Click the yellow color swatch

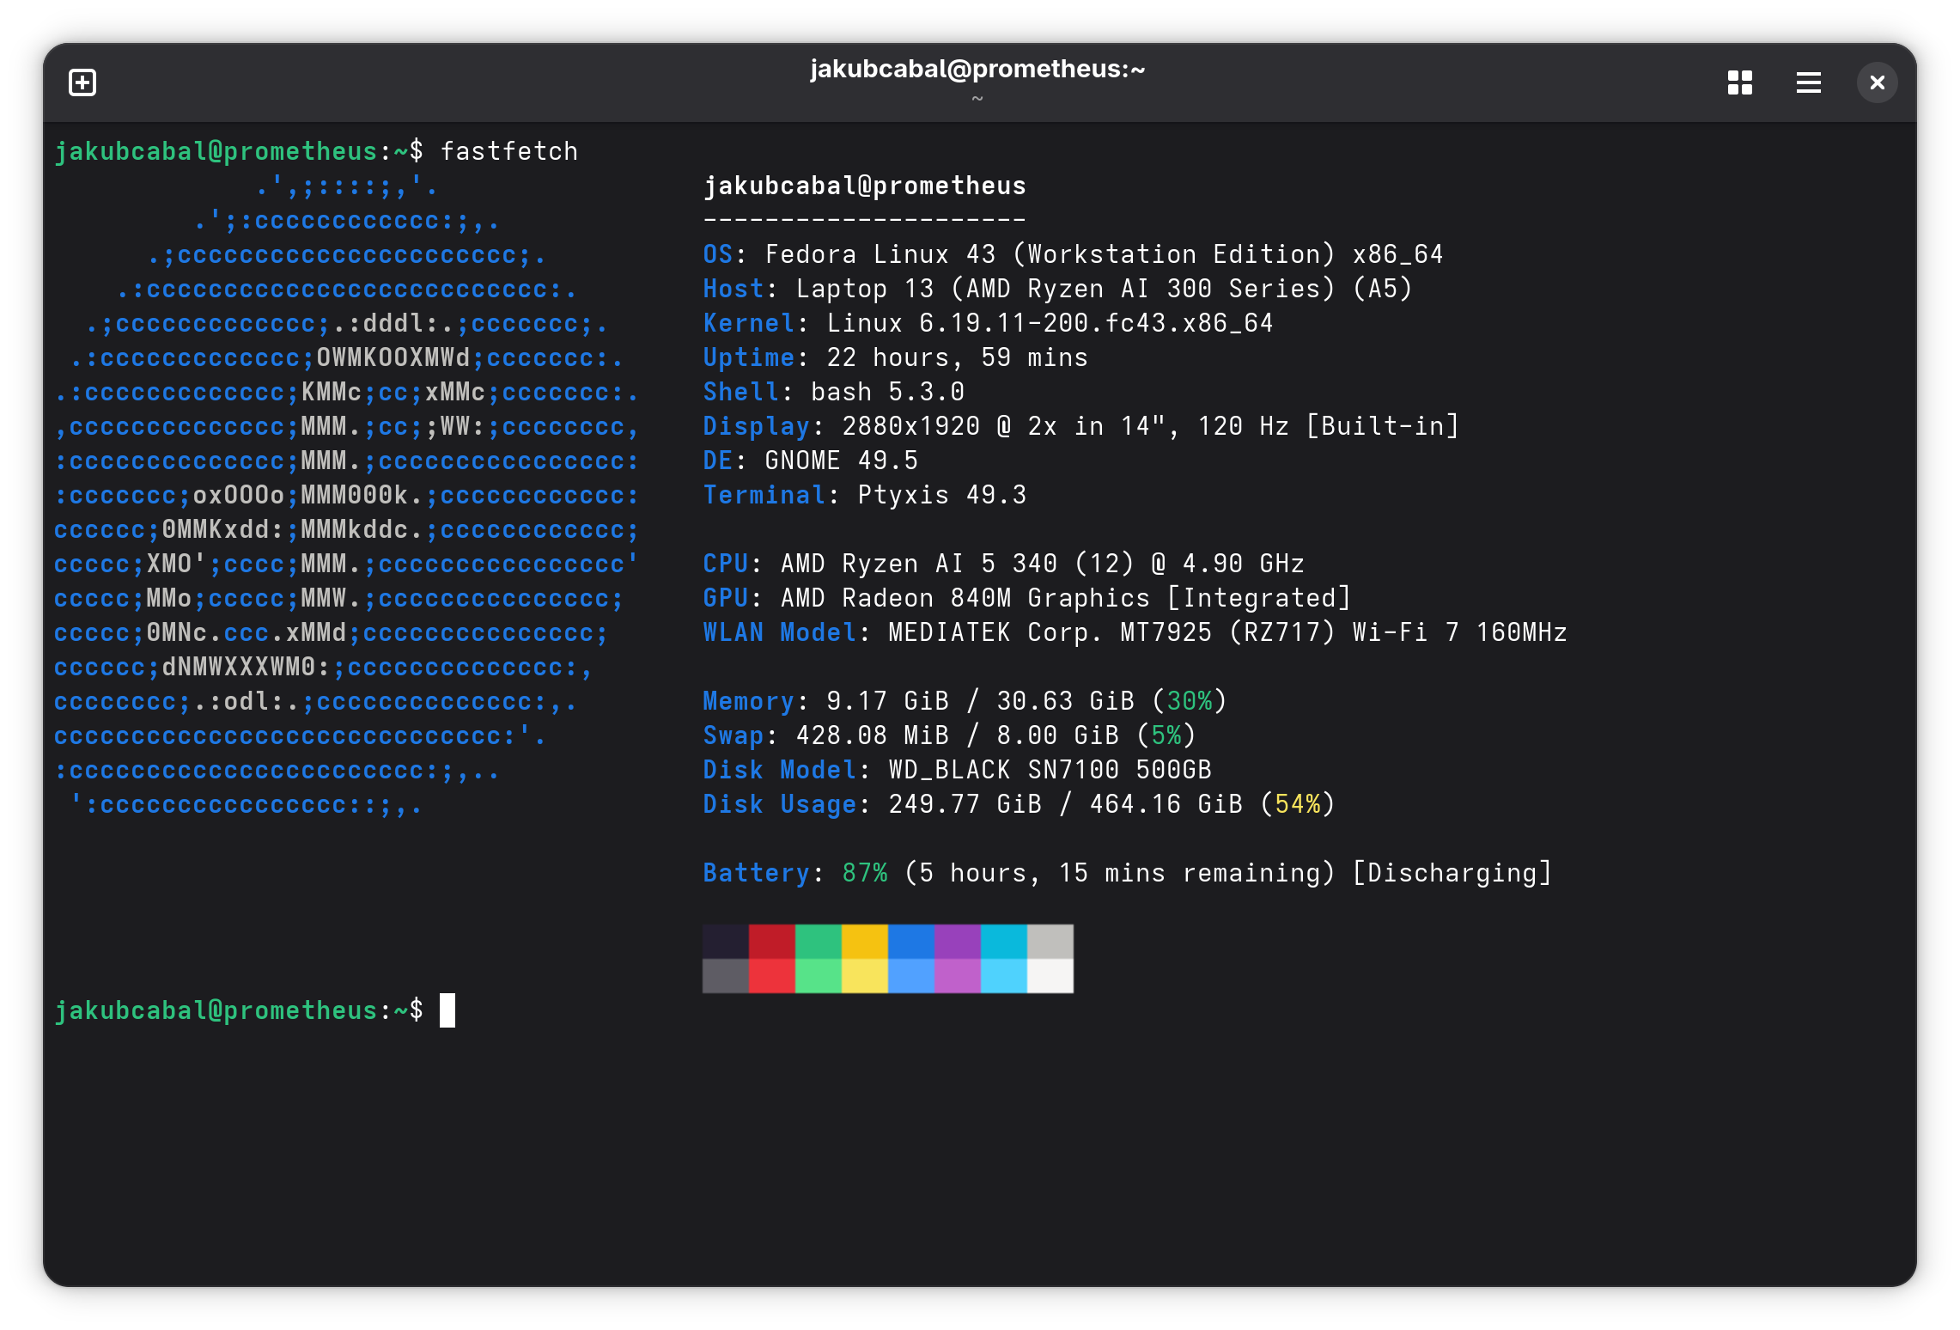864,958
